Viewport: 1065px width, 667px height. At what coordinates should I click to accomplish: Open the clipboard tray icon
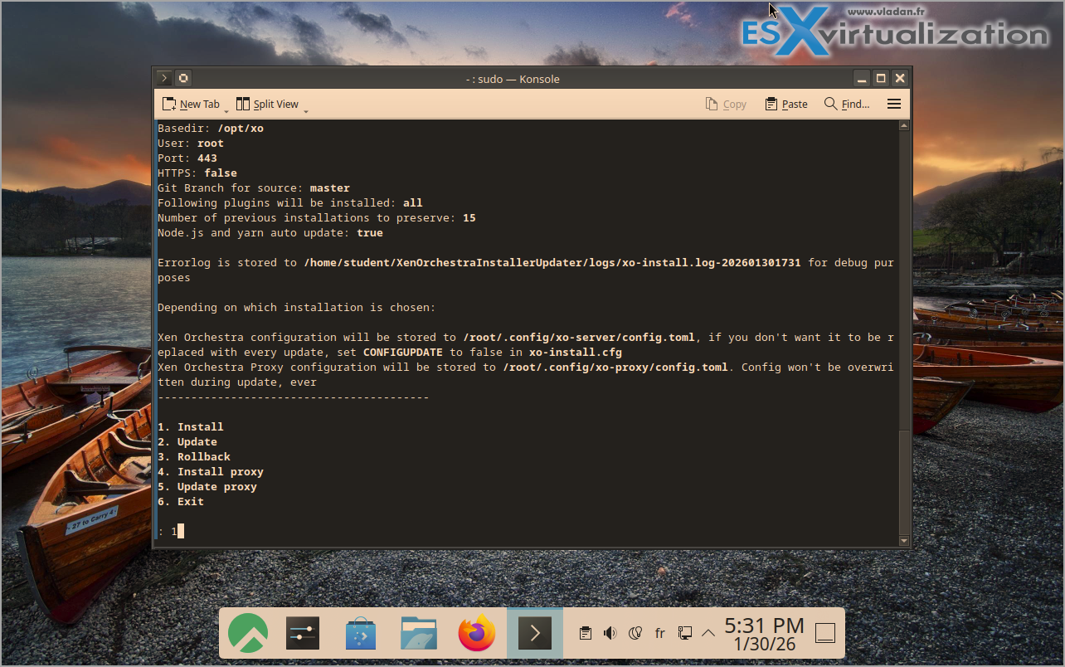tap(586, 633)
